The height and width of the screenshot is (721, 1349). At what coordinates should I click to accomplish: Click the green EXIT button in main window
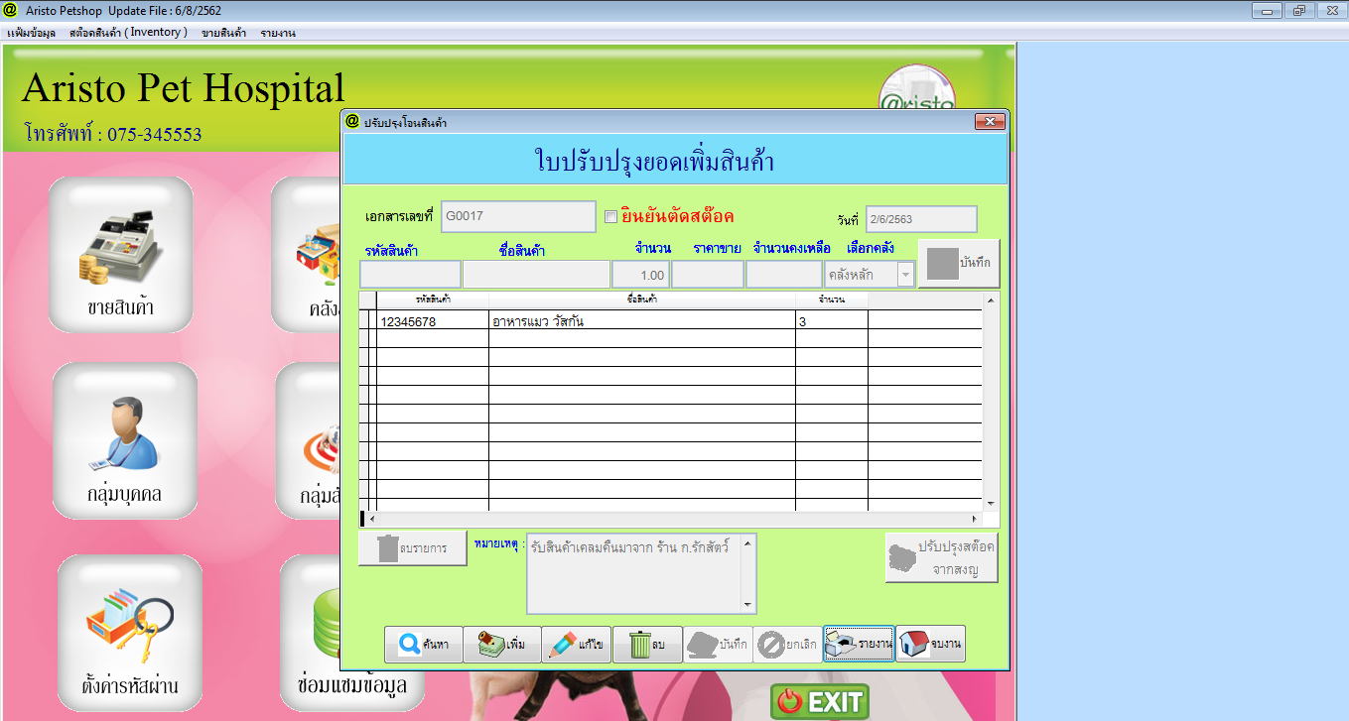pyautogui.click(x=820, y=702)
